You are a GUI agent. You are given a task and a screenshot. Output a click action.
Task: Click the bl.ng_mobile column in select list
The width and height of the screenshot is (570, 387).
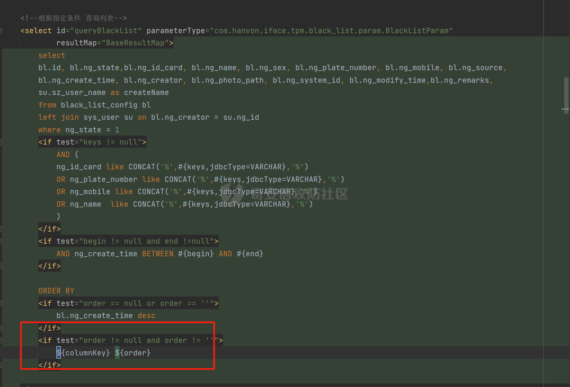[413, 68]
